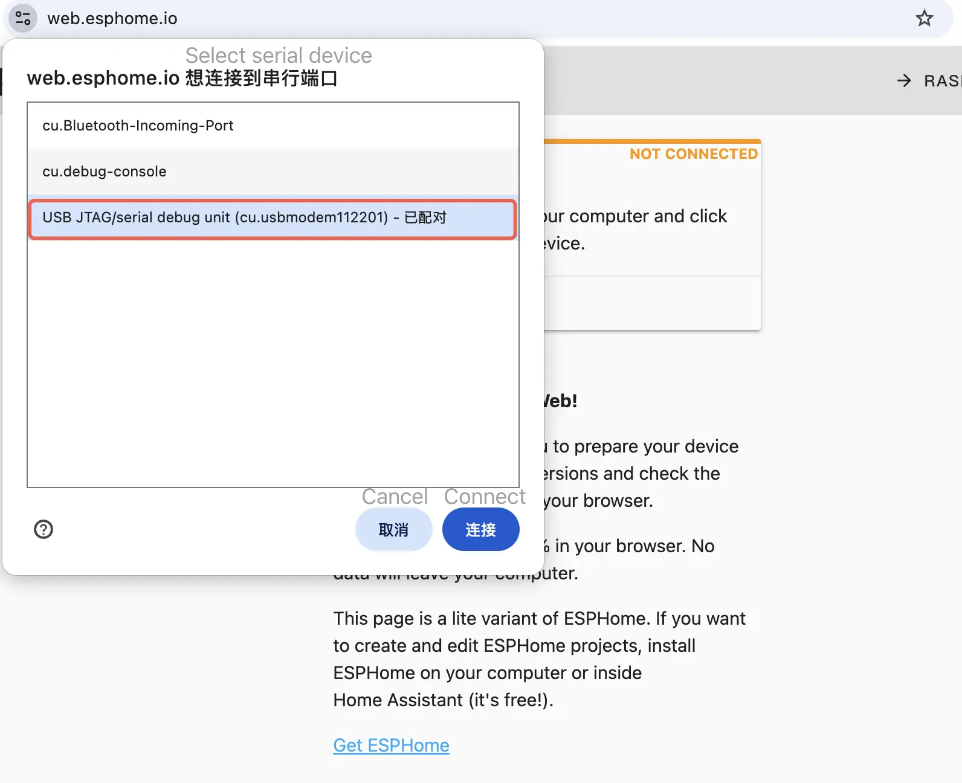Click empty area in serial port list
Image resolution: width=962 pixels, height=783 pixels.
click(x=272, y=362)
